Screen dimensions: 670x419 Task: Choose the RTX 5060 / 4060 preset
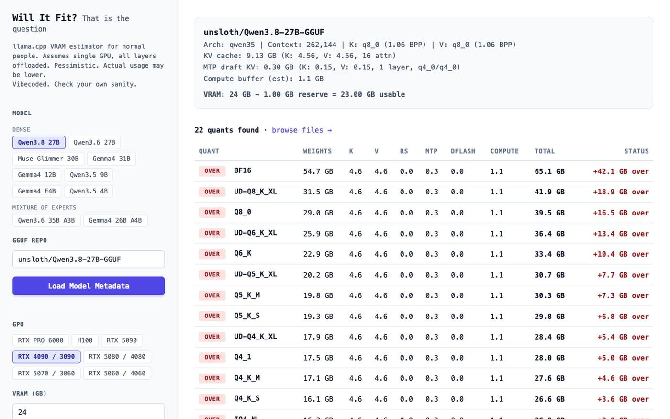coord(117,373)
